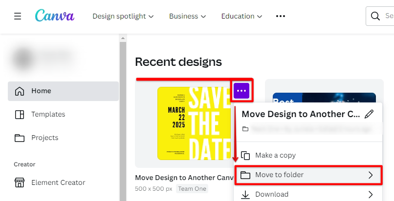Expand the Business dropdown menu
The height and width of the screenshot is (201, 394).
pos(187,16)
